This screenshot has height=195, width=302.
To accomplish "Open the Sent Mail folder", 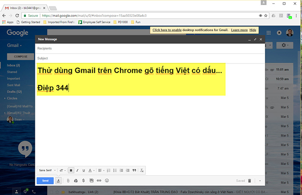I will pos(13,85).
